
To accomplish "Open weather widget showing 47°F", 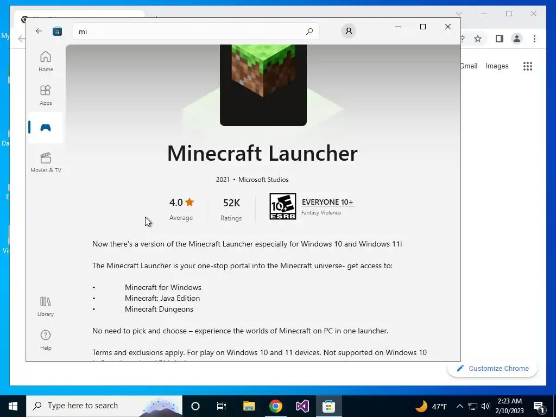I will point(431,406).
